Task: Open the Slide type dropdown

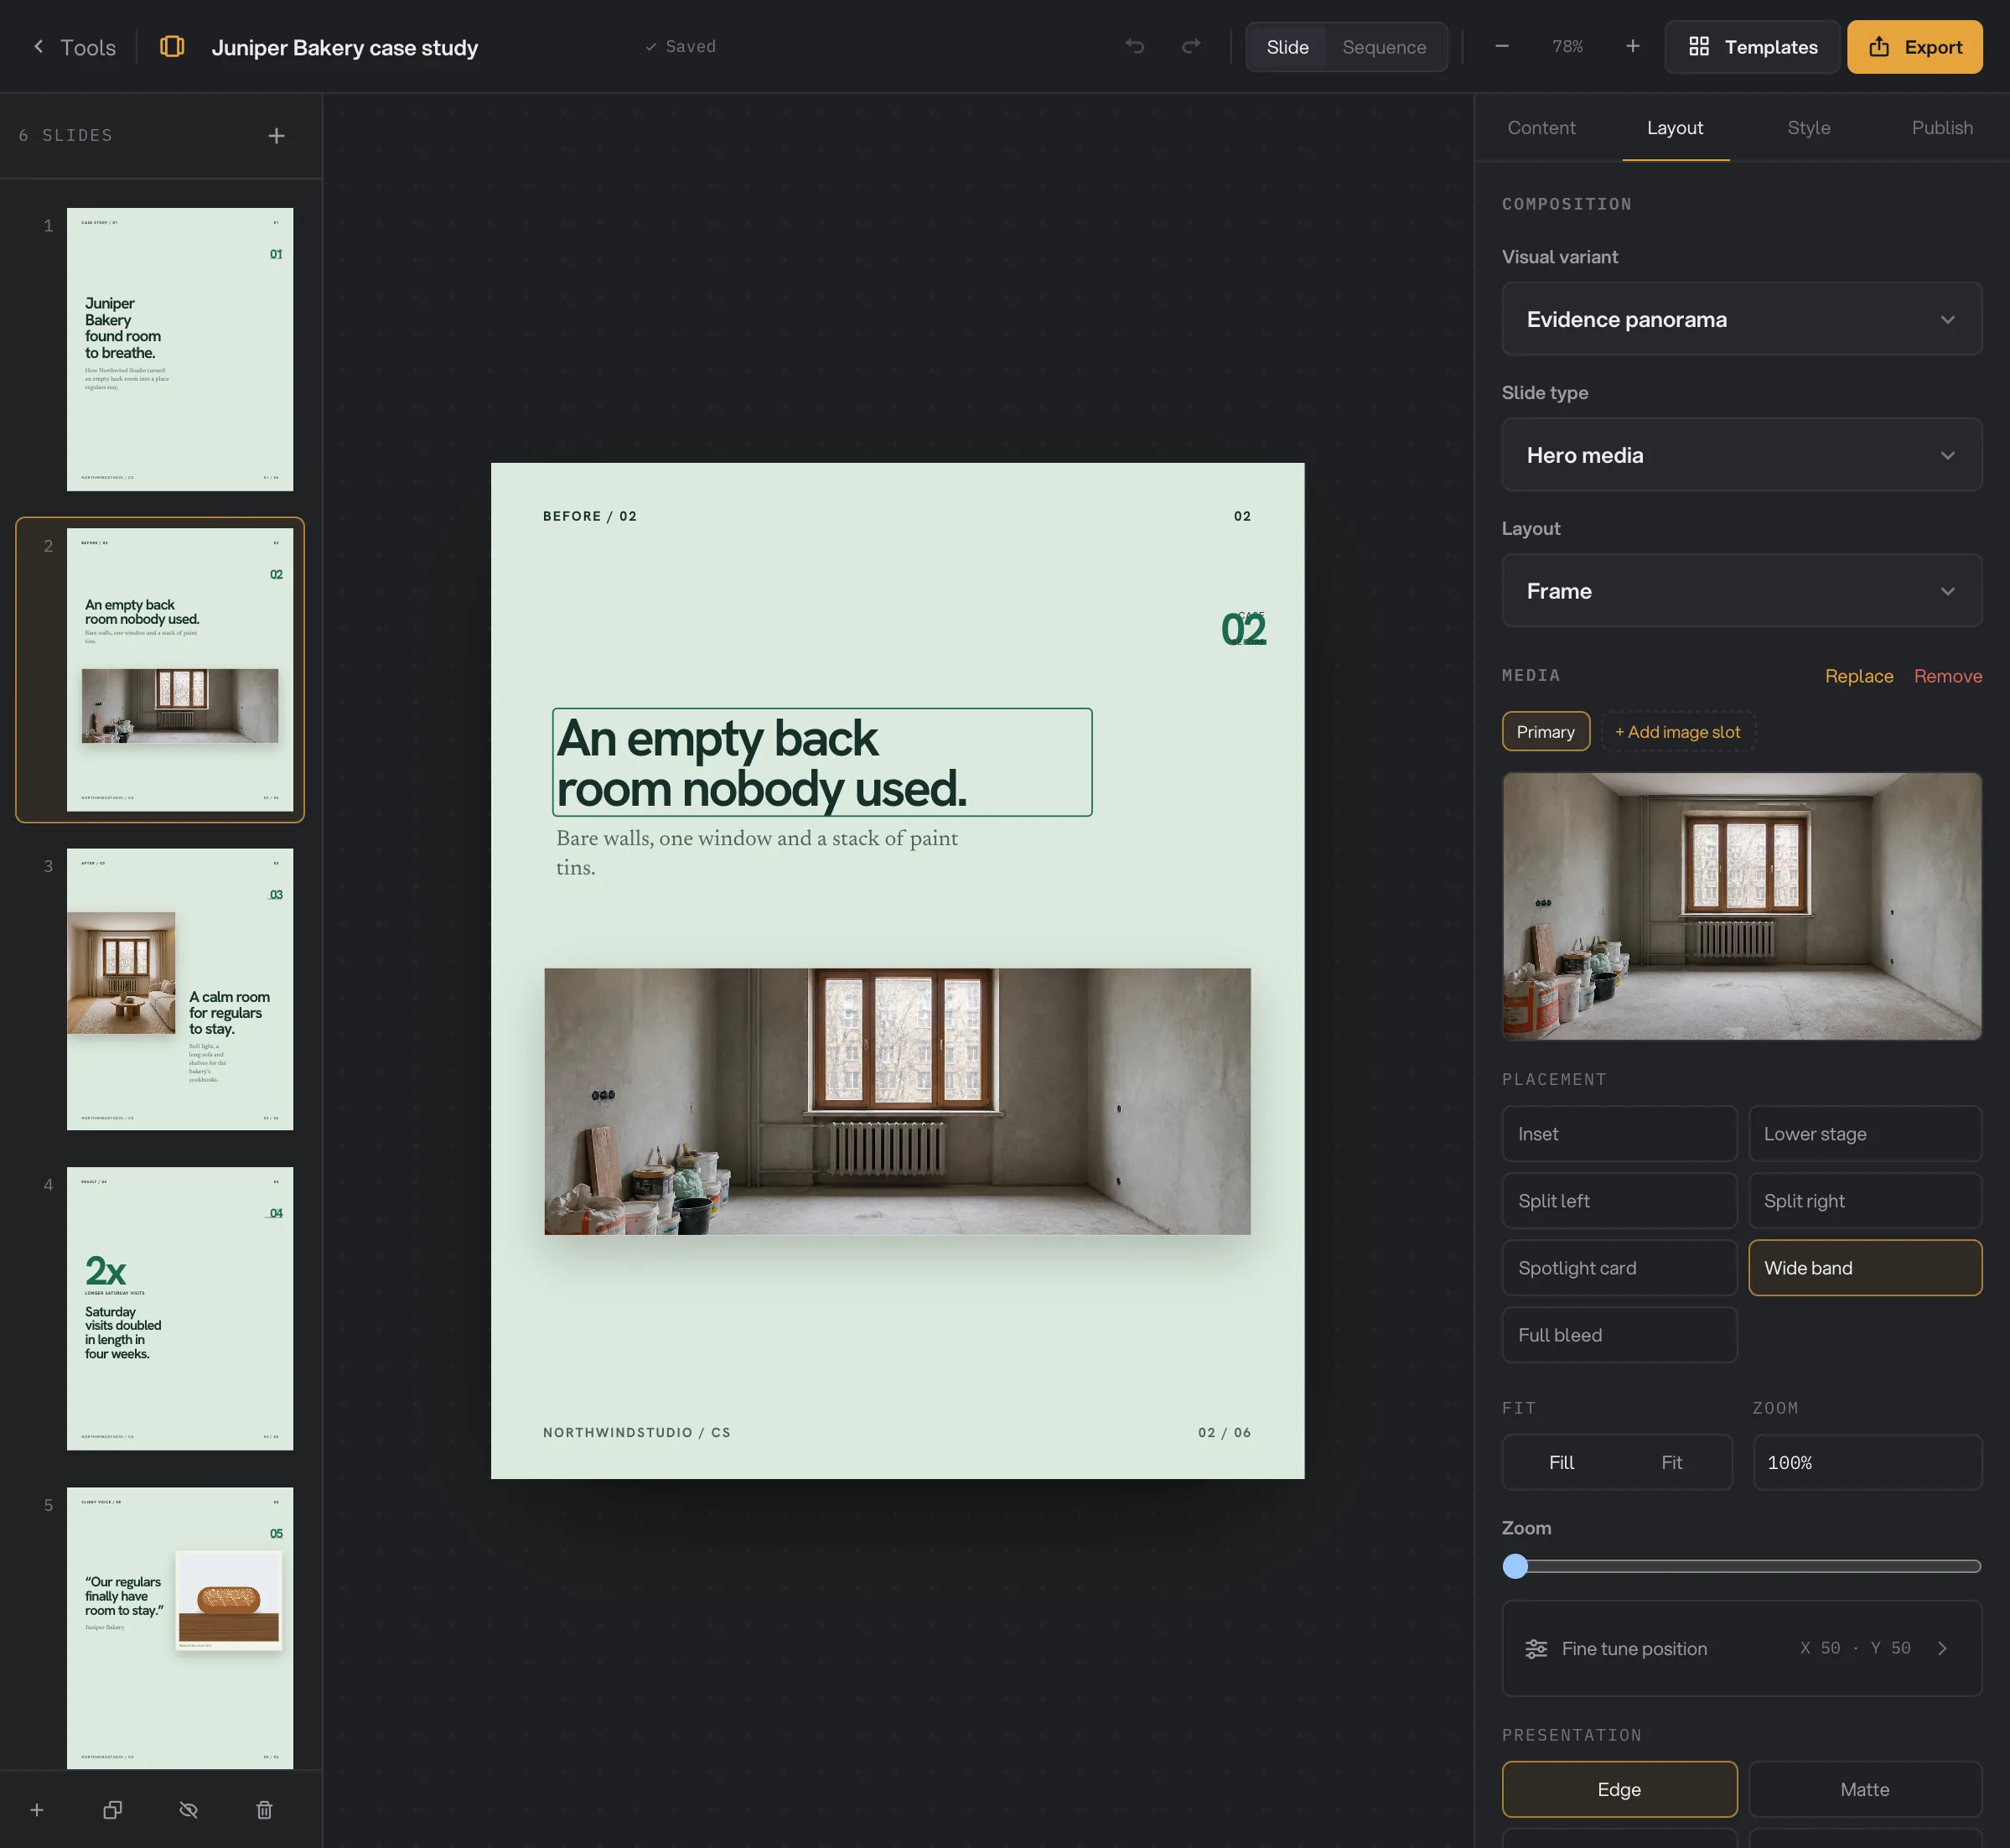Action: pyautogui.click(x=1741, y=455)
